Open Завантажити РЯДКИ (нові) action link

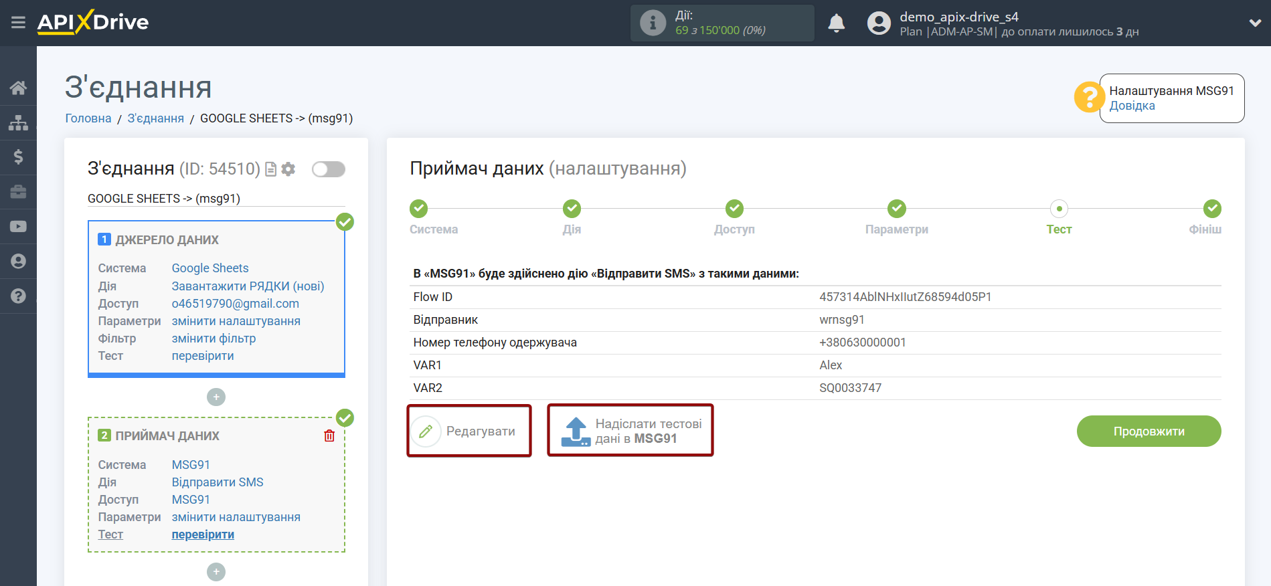(x=248, y=286)
